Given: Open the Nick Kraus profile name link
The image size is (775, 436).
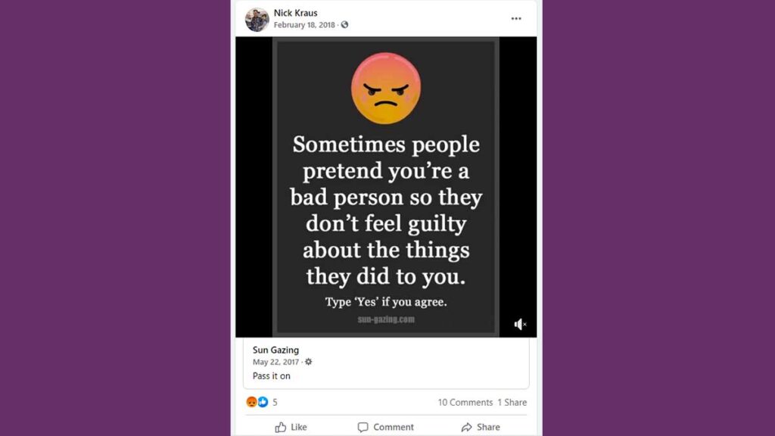Looking at the screenshot, I should pyautogui.click(x=296, y=13).
